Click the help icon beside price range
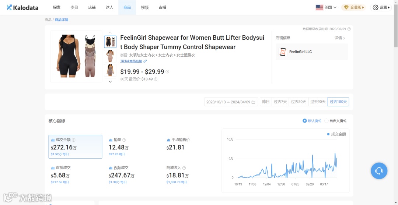398x205 pixels. (x=167, y=72)
